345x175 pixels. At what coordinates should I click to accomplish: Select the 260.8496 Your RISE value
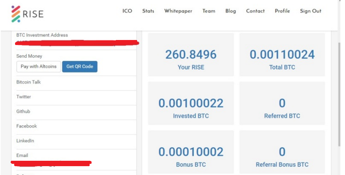coord(191,55)
